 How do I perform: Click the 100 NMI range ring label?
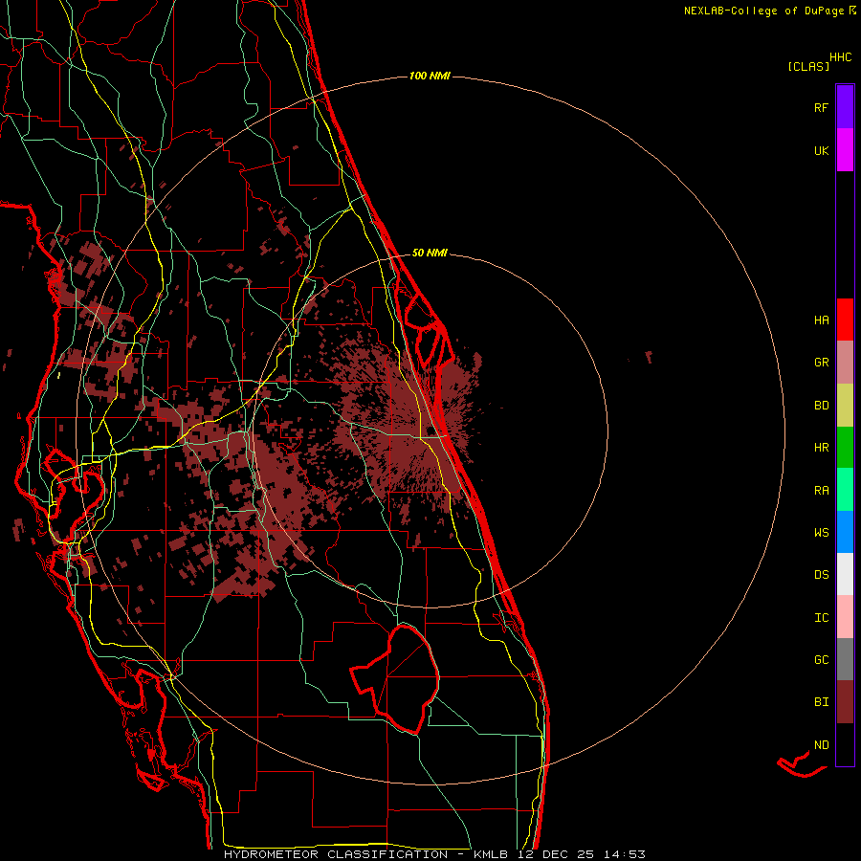[430, 76]
